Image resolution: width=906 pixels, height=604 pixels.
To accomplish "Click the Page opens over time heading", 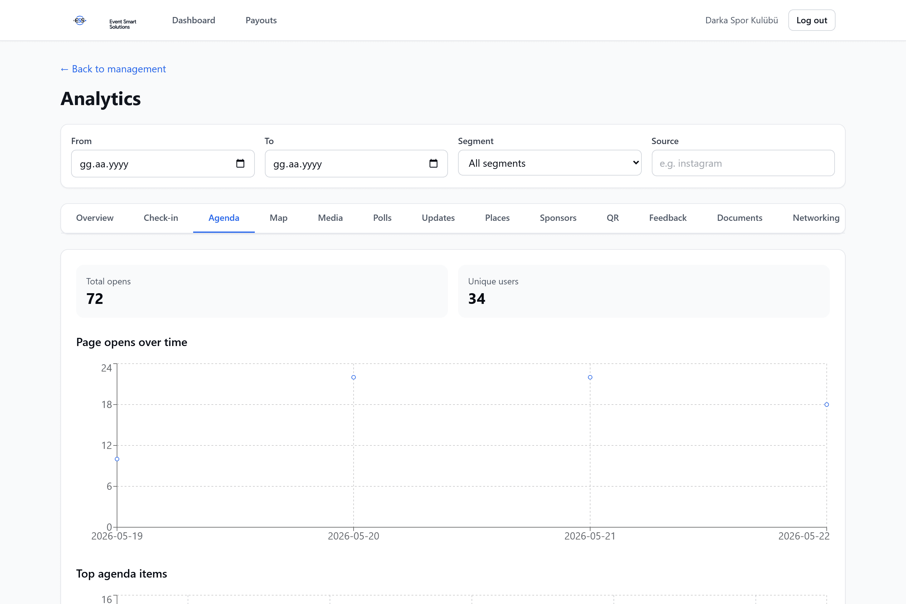I will [132, 343].
